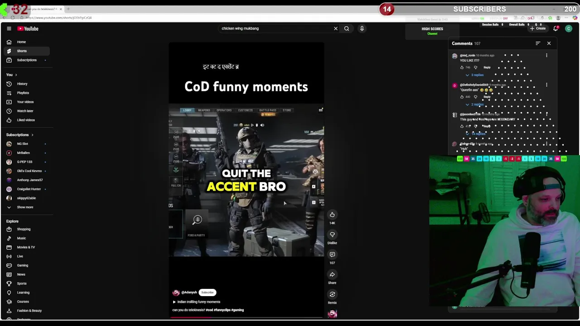Viewport: 580px width, 326px height.
Task: Sort comments with the sort icon
Action: pyautogui.click(x=538, y=43)
